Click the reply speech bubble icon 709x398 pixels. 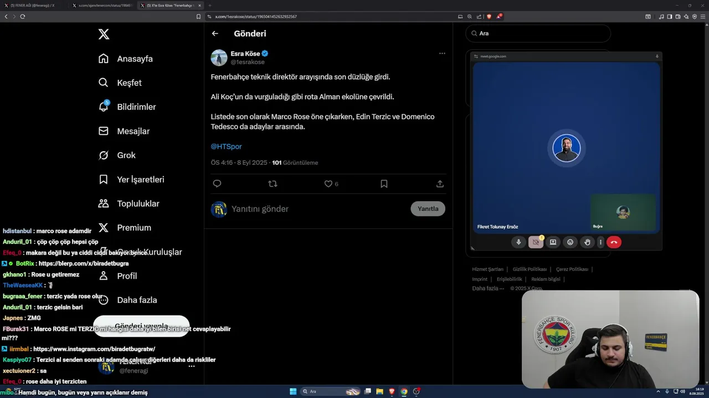217,184
